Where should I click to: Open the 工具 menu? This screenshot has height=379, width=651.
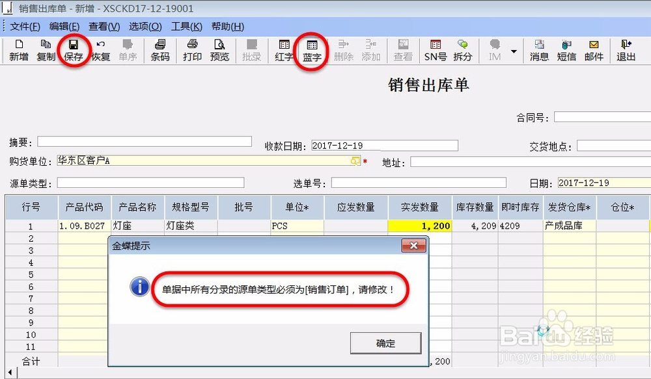coord(186,27)
